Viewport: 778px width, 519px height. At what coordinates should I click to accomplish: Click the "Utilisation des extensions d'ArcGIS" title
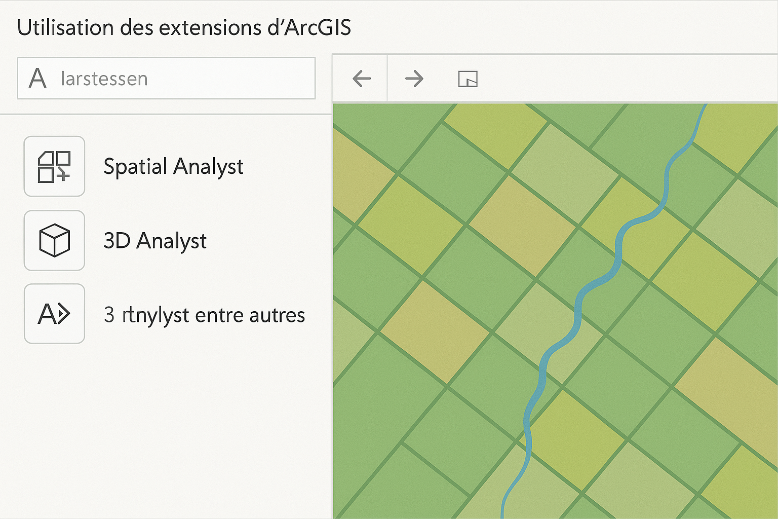184,27
